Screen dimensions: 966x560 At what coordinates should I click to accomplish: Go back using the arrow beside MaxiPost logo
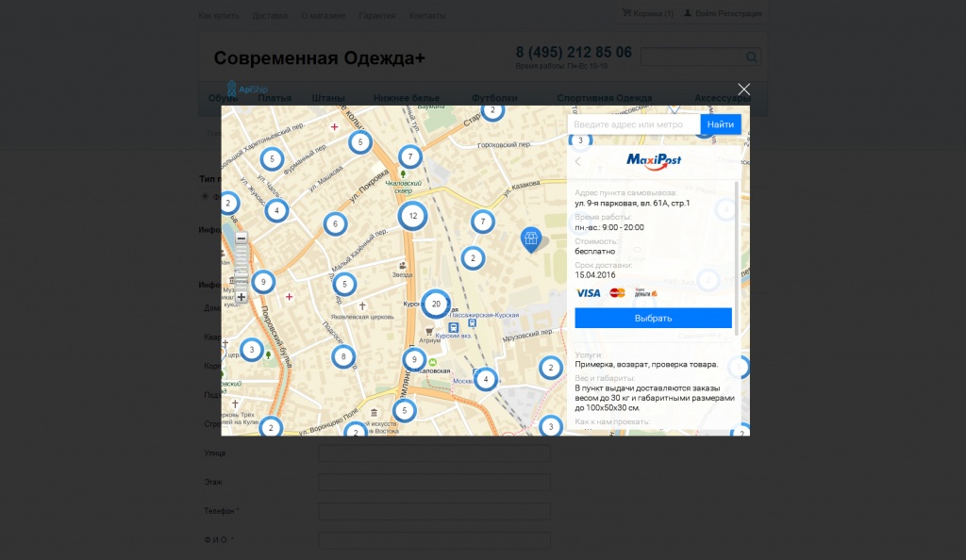tap(578, 161)
